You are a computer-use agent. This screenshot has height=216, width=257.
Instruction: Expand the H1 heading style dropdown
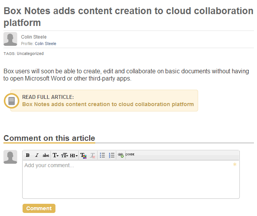[74, 155]
